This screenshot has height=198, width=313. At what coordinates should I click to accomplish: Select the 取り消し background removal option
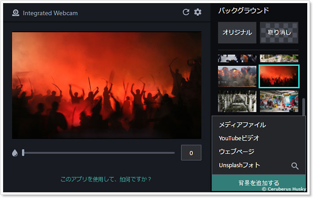[x=279, y=32]
